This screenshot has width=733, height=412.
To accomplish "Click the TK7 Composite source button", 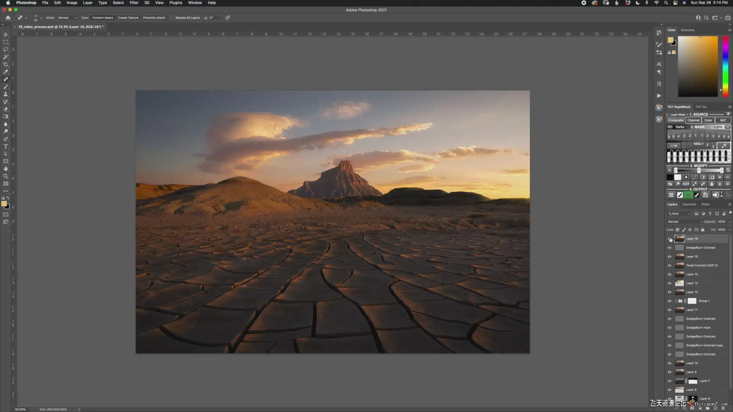I will tap(676, 120).
